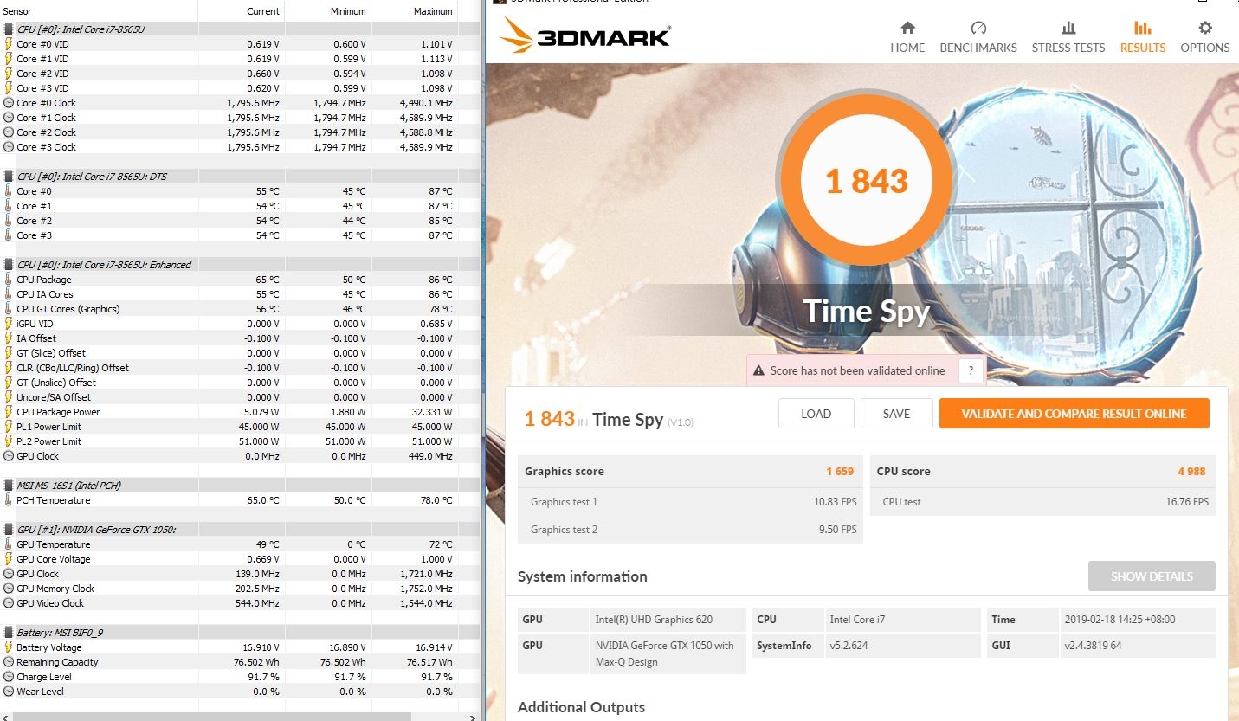Click the orange 1 843 score circle
The height and width of the screenshot is (721, 1239).
point(866,181)
